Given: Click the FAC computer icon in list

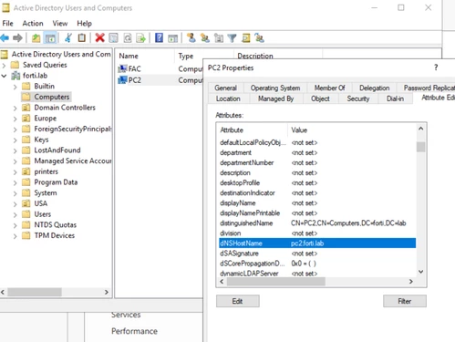Looking at the screenshot, I should (x=122, y=68).
